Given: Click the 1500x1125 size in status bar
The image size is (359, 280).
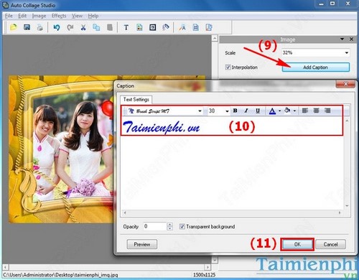Looking at the screenshot, I should point(204,275).
